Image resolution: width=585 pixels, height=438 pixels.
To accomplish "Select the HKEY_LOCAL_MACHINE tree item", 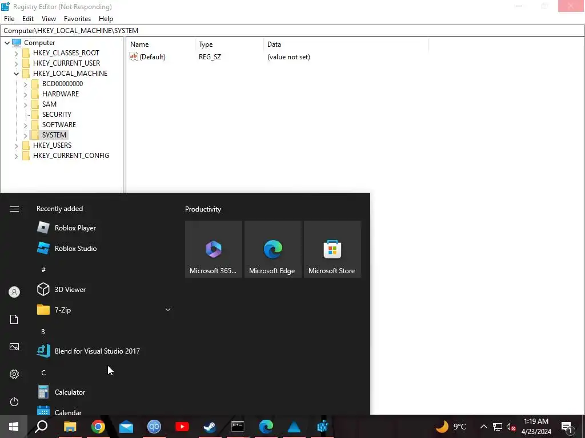I will 70,74.
